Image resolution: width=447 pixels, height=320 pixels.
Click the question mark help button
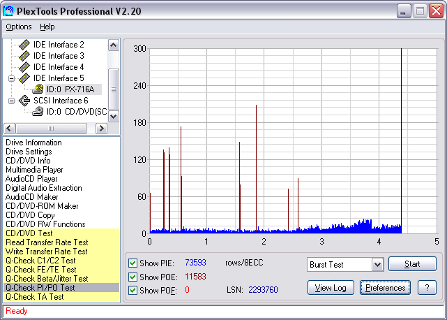tap(427, 287)
